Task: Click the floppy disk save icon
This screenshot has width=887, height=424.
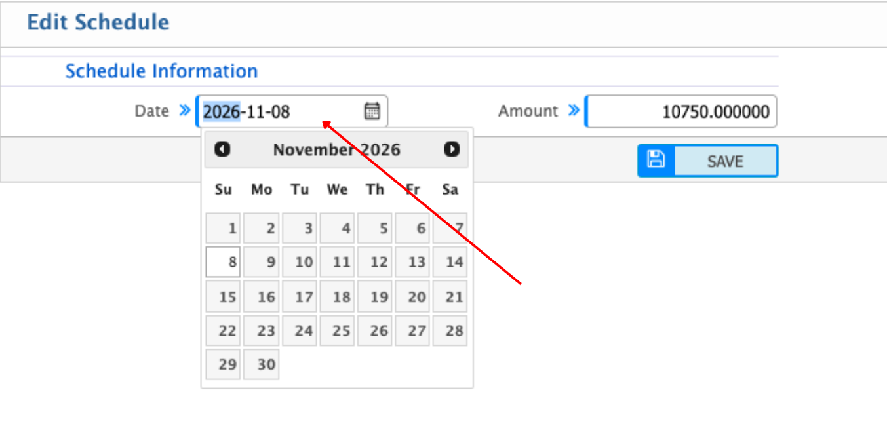Action: [656, 161]
